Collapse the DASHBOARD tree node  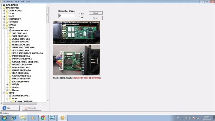pyautogui.click(x=1, y=8)
